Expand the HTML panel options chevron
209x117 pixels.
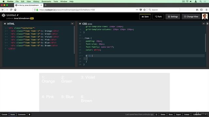72,24
